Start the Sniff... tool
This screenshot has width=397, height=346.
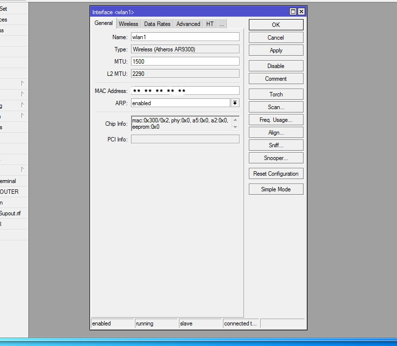pos(276,145)
